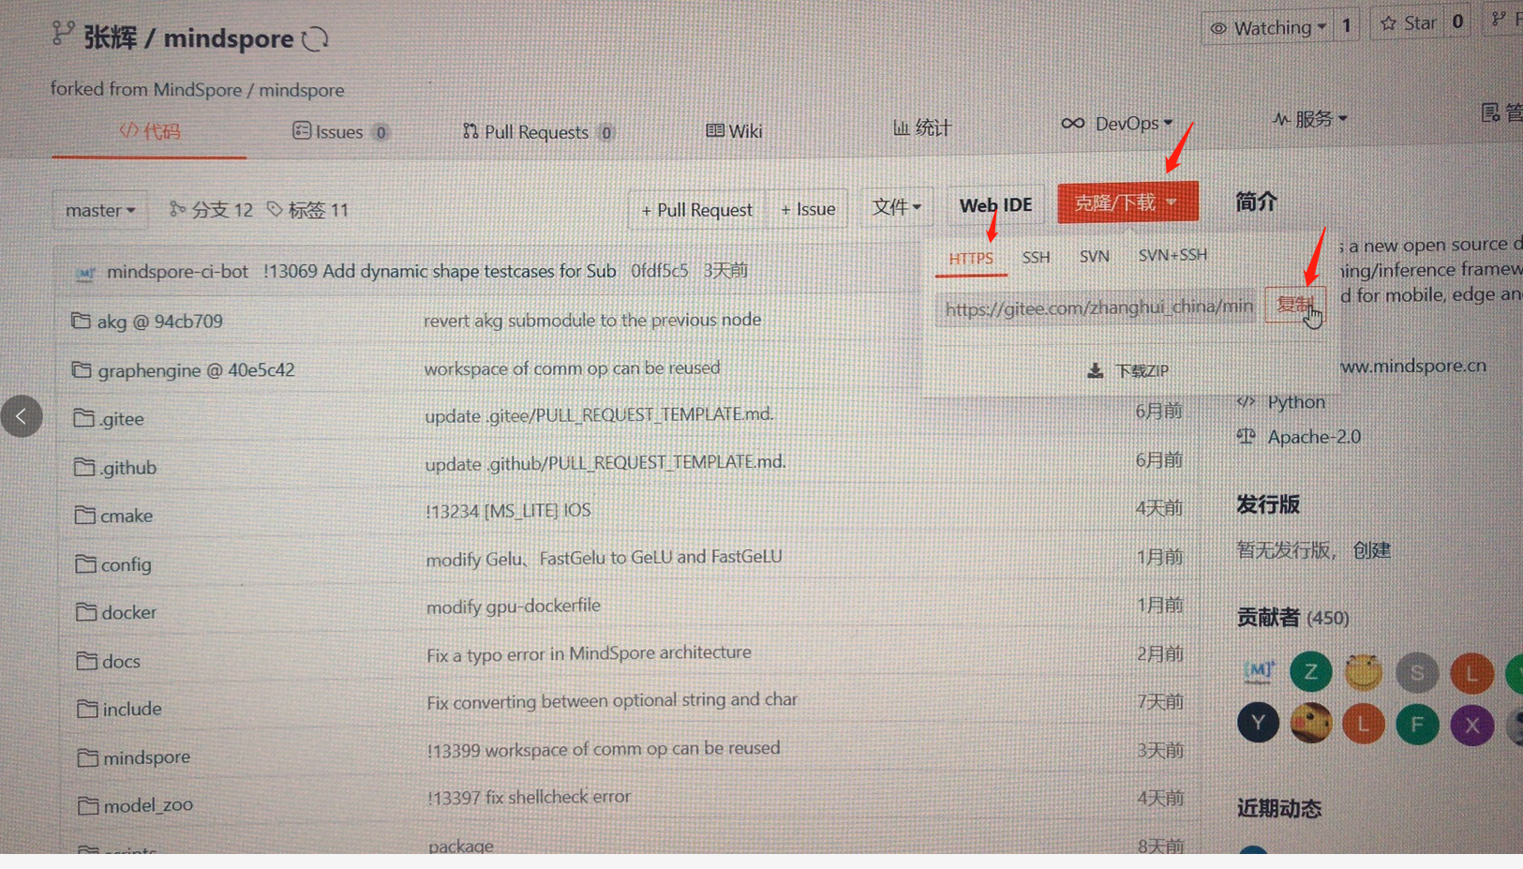This screenshot has width=1523, height=869.
Task: Select the SSH clone tab
Action: [1036, 257]
